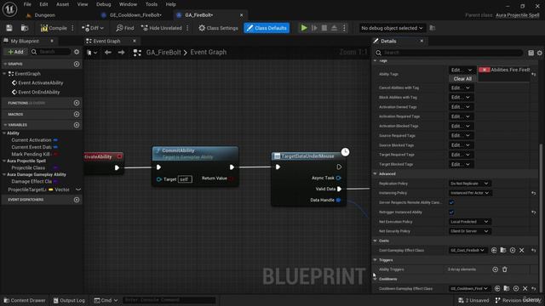Open the Diff dropdown

pyautogui.click(x=93, y=28)
